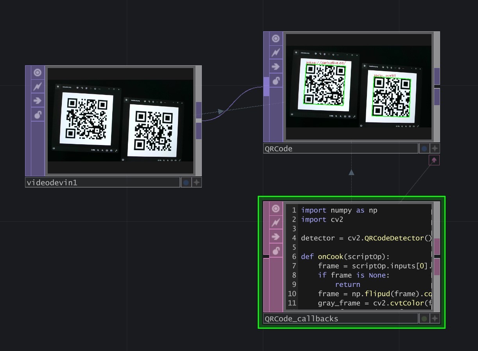Toggle the Bypass arrow flag on QRCode
Image resolution: width=478 pixels, height=351 pixels.
click(x=276, y=66)
